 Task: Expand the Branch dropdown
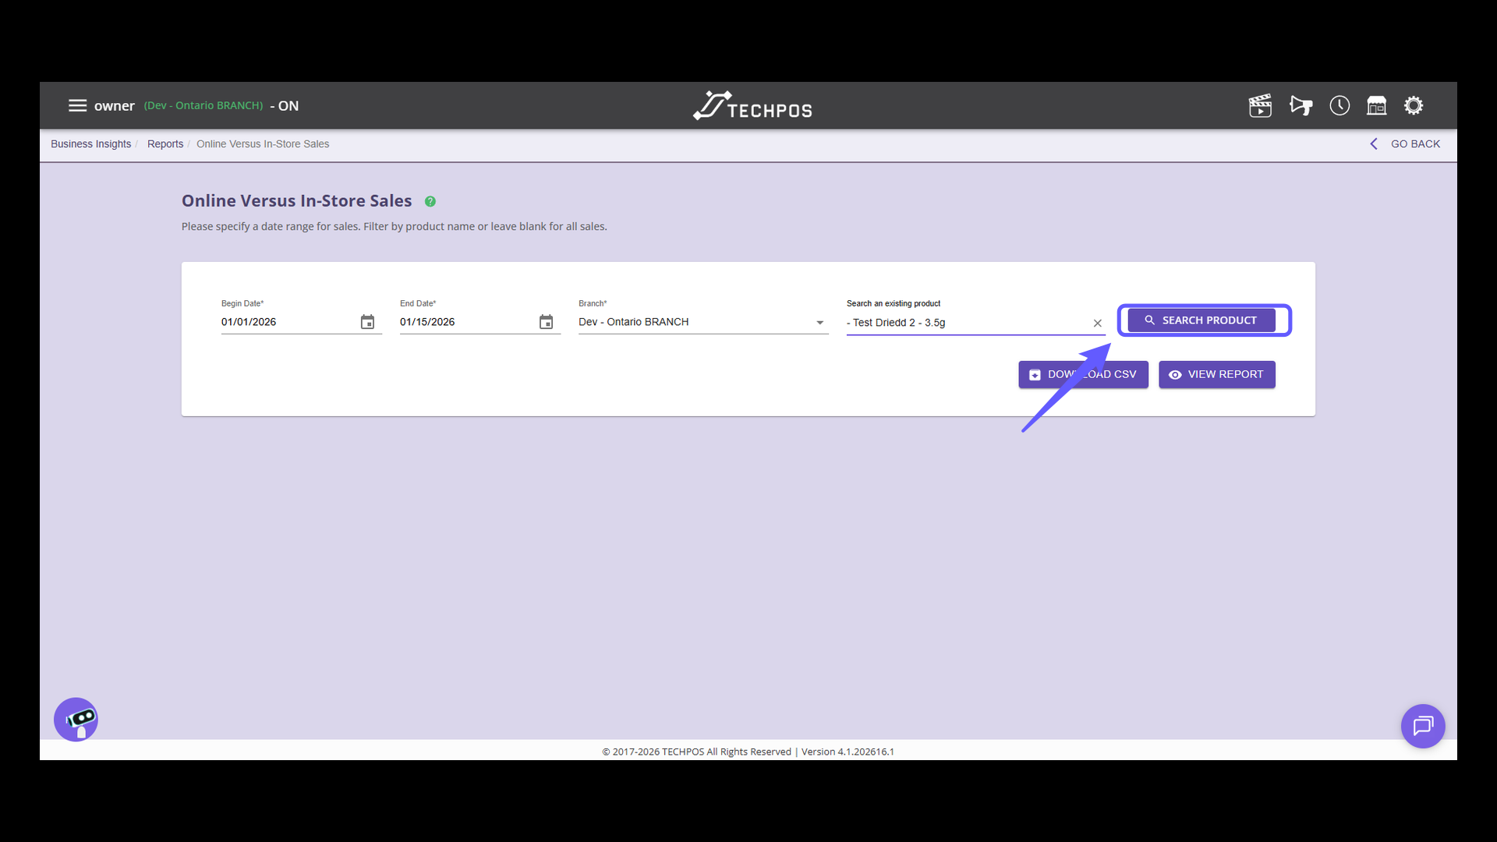(x=819, y=322)
